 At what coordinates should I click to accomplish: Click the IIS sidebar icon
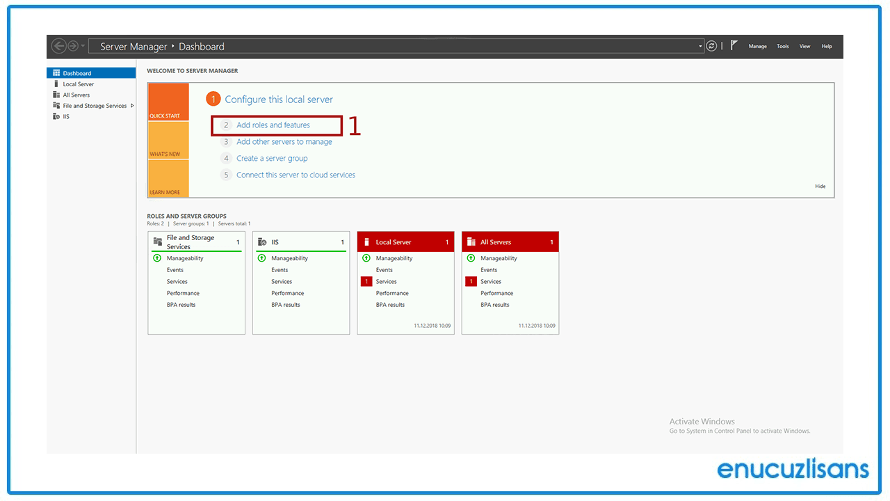click(56, 116)
